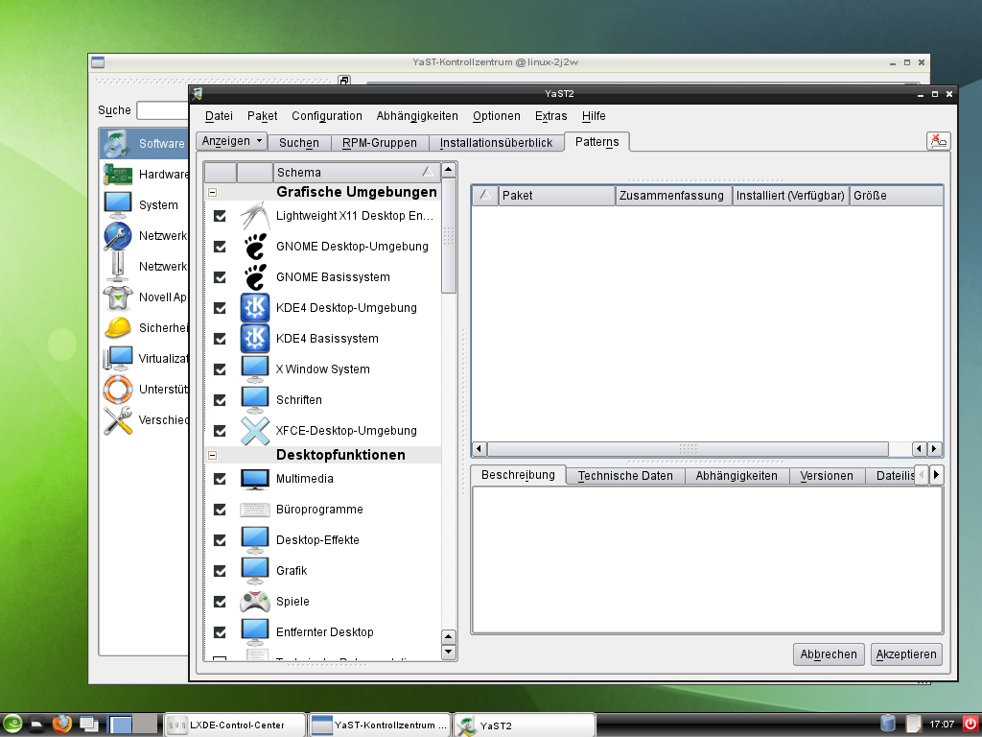Disable the Büroprogramme pattern
Viewport: 982px width, 737px height.
(220, 510)
